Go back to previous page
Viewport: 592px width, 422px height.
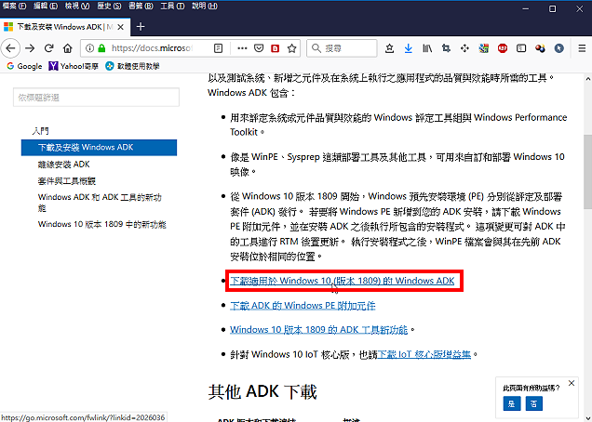10,48
